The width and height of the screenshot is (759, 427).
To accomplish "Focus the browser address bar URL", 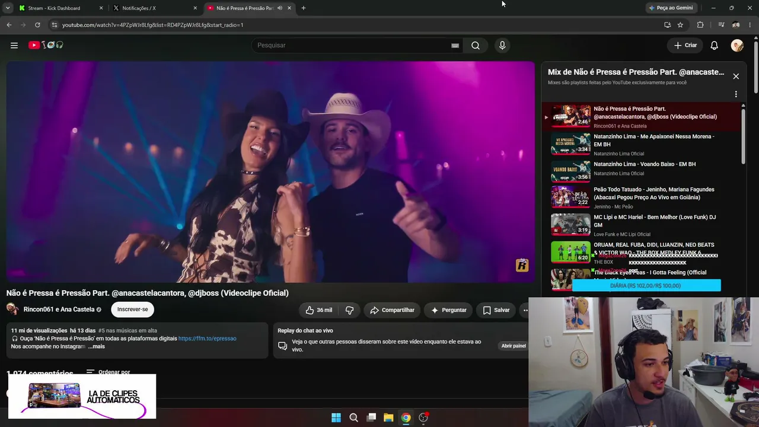I will [152, 25].
